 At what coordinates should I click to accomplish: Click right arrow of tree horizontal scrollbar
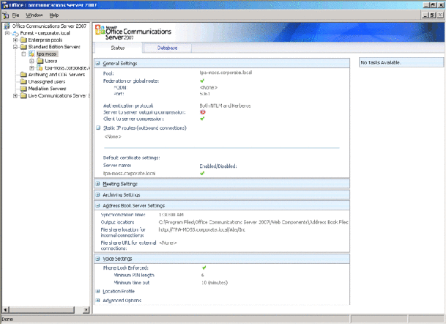86,309
